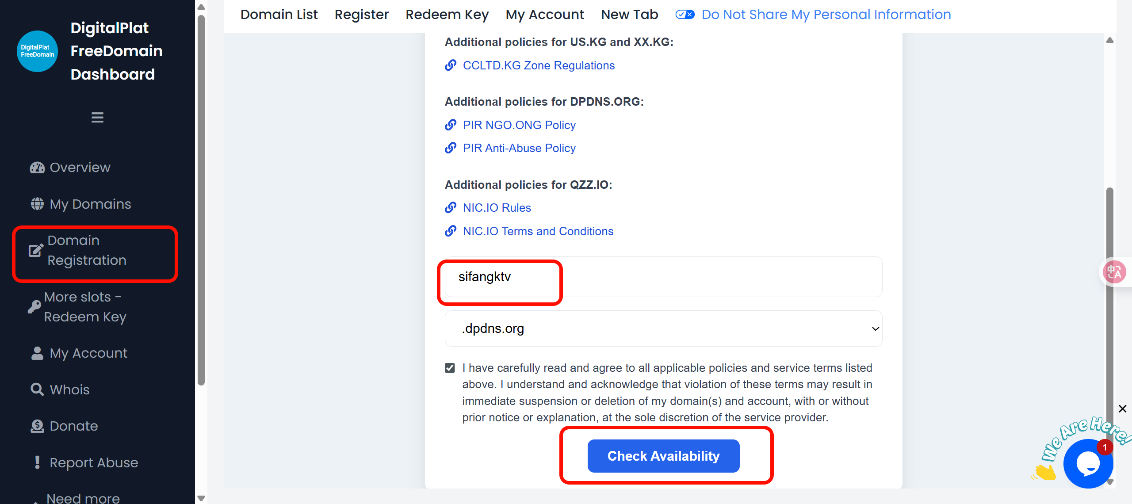Dismiss the We Are Here chat popup
This screenshot has width=1132, height=504.
(x=1122, y=409)
